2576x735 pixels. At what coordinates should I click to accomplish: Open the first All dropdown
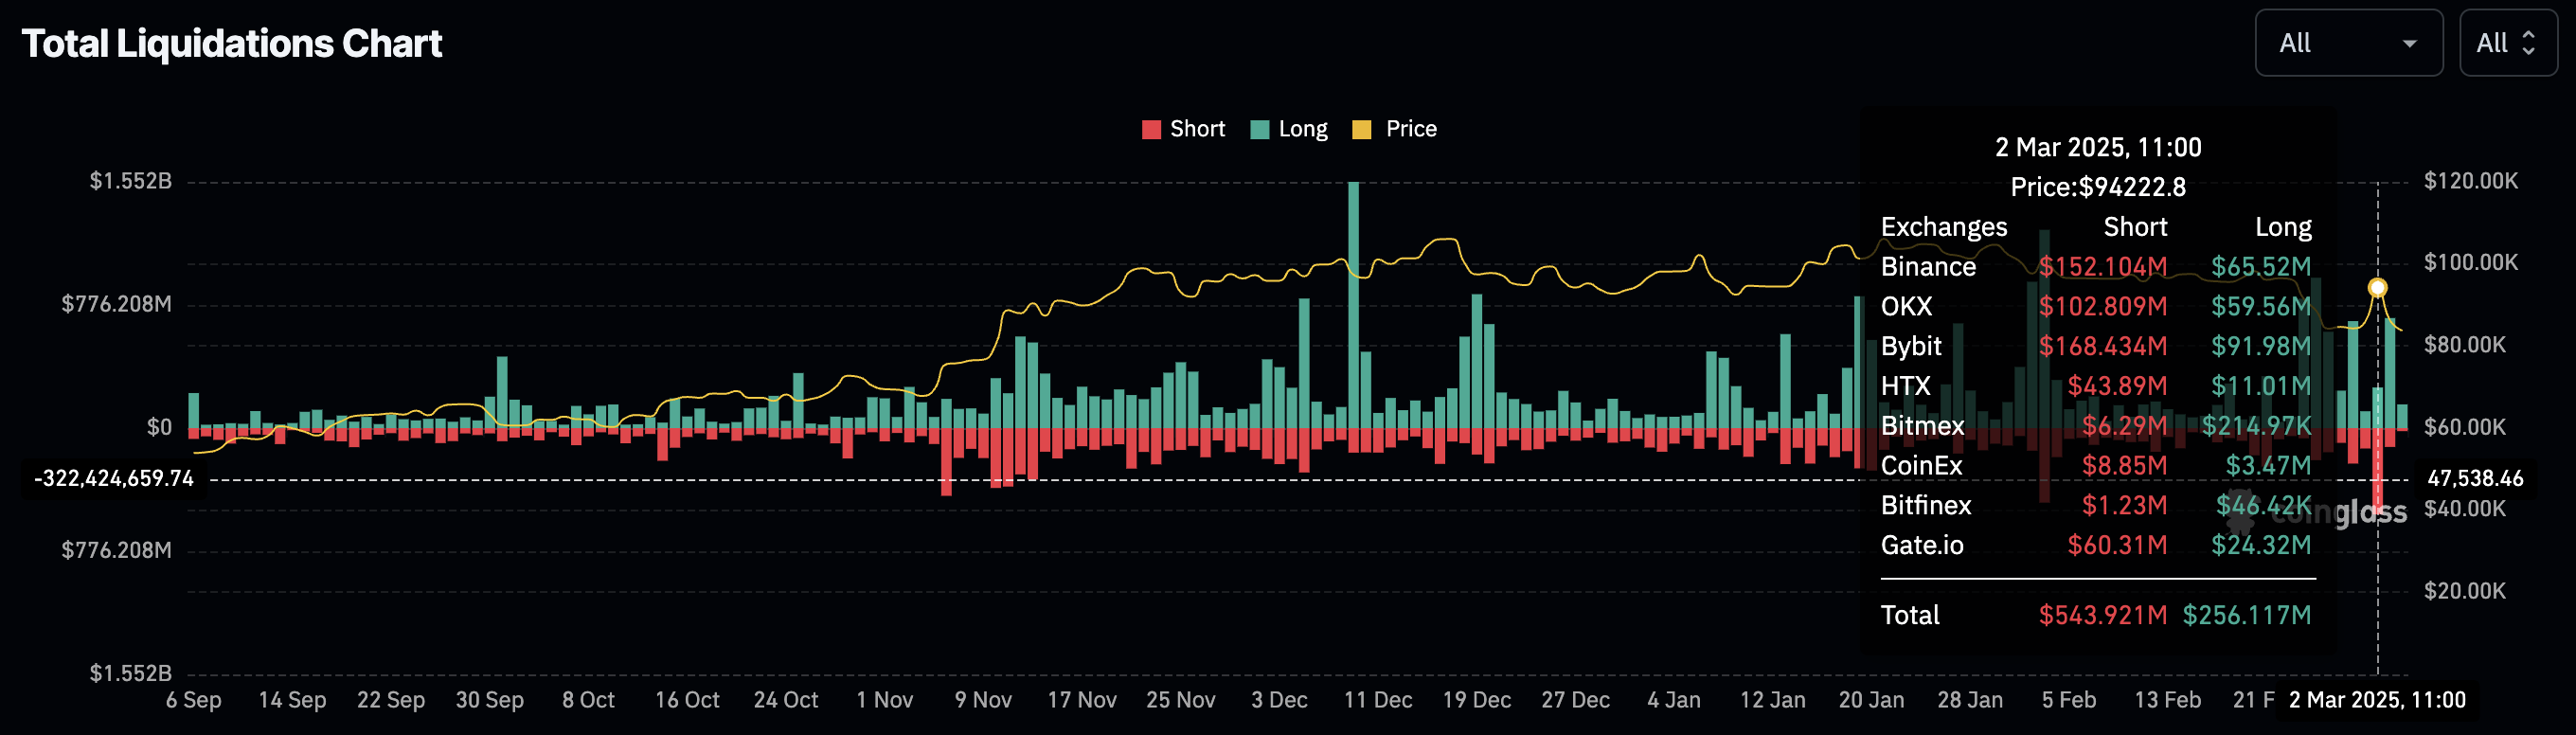pos(2346,43)
